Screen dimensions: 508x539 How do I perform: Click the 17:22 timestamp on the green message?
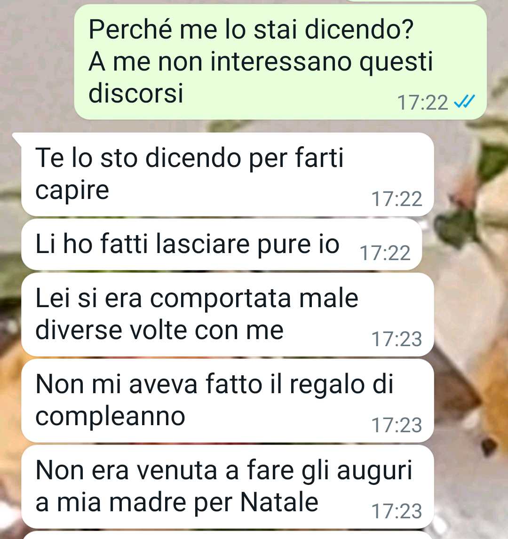coord(422,103)
